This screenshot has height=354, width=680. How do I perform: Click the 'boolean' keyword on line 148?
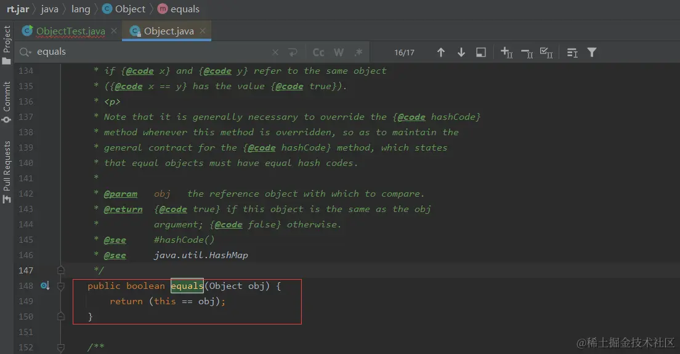[x=145, y=286]
